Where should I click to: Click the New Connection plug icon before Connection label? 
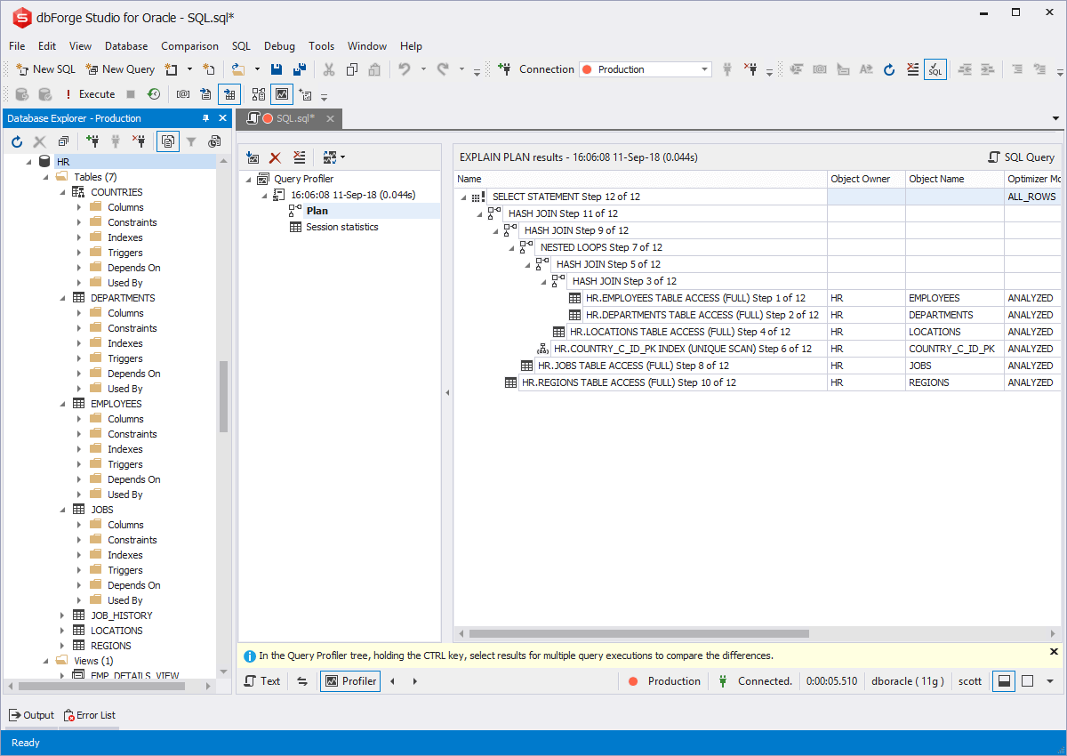[504, 69]
